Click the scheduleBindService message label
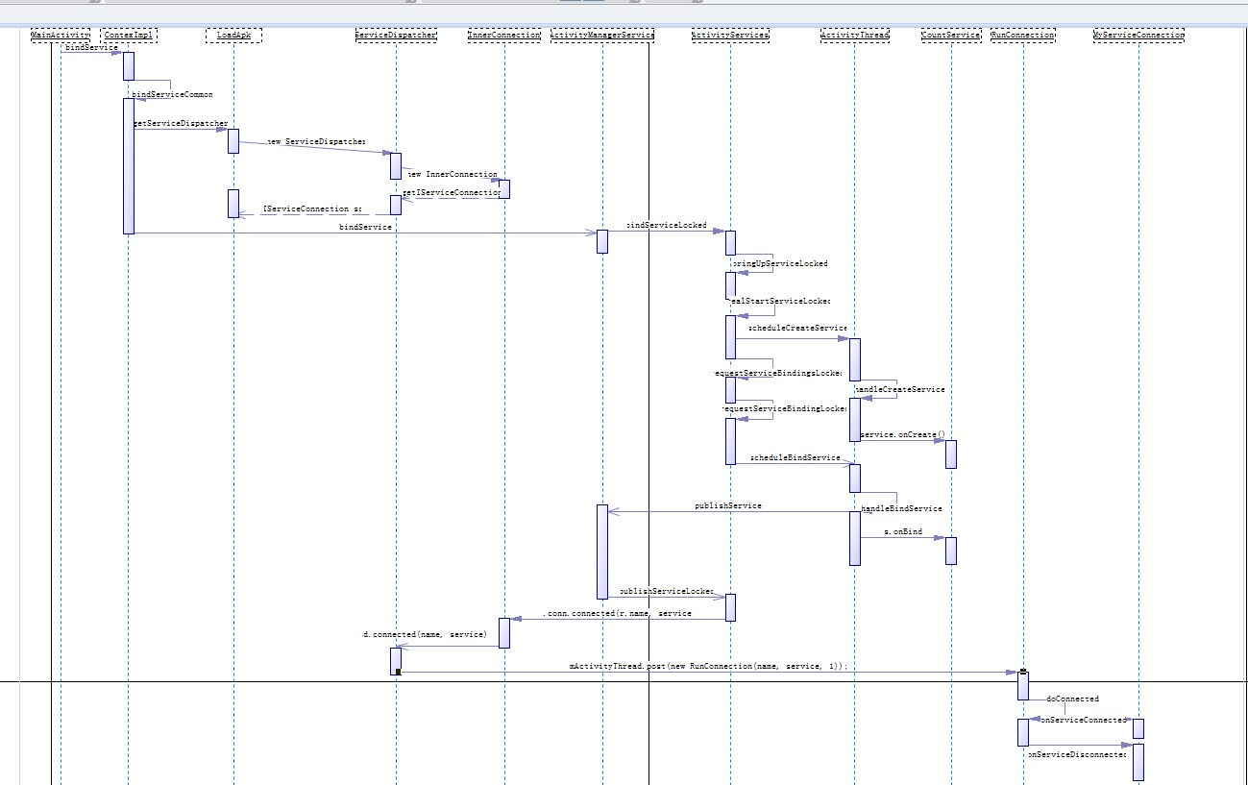Screen dimensions: 1248x785 [795, 457]
